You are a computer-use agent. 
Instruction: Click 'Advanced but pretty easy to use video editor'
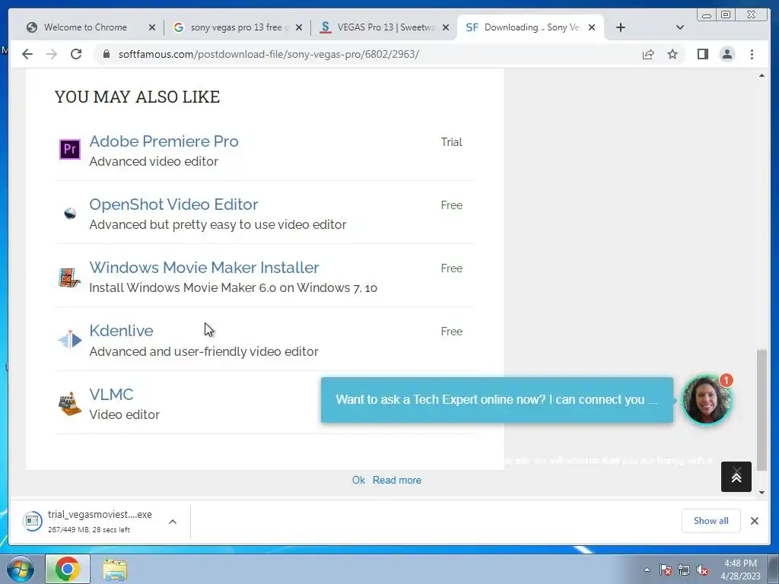[218, 224]
